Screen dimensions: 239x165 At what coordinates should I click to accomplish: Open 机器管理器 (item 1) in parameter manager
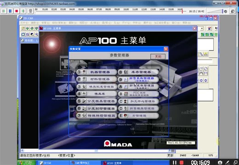point(97,72)
